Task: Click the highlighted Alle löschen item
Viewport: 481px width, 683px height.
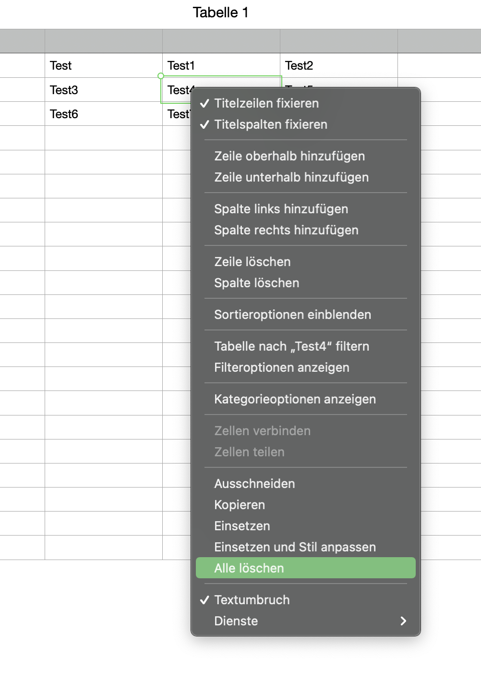Action: coord(249,568)
